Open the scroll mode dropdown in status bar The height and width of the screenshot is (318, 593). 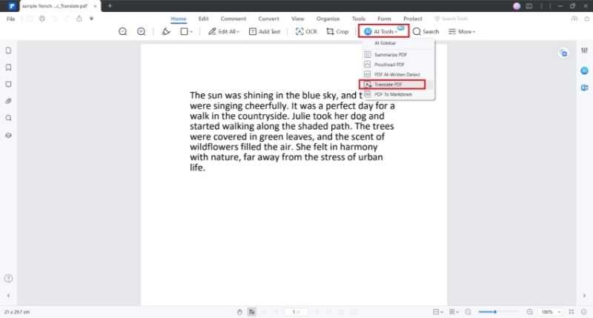tap(454, 312)
